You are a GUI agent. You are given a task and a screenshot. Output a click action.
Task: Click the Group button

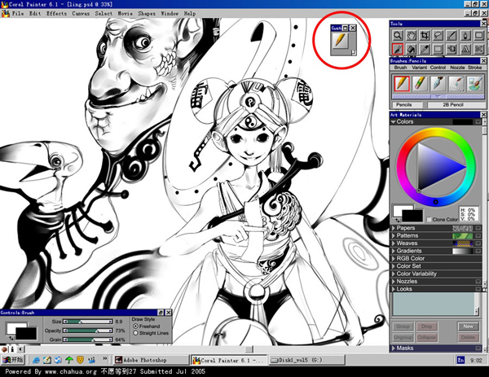[x=403, y=327]
